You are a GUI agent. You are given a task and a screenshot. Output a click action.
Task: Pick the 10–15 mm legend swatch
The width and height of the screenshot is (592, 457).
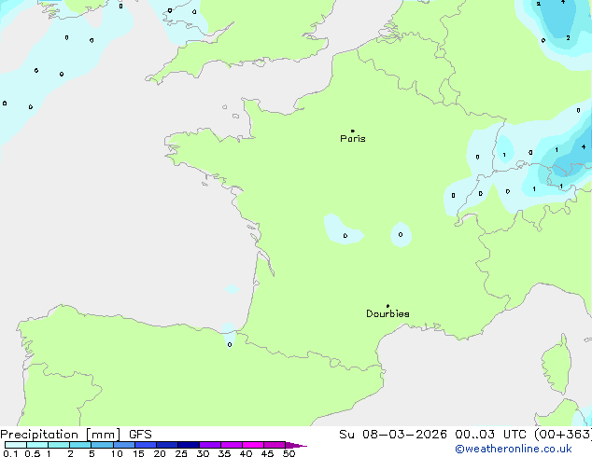coord(124,445)
